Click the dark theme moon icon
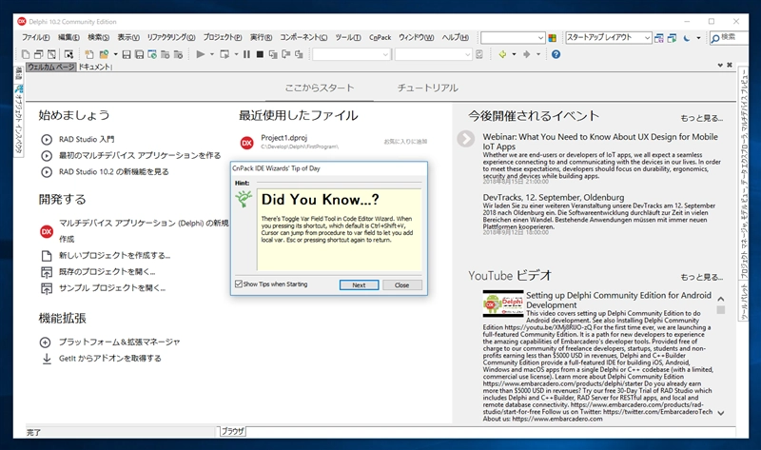This screenshot has height=450, width=761. point(686,38)
